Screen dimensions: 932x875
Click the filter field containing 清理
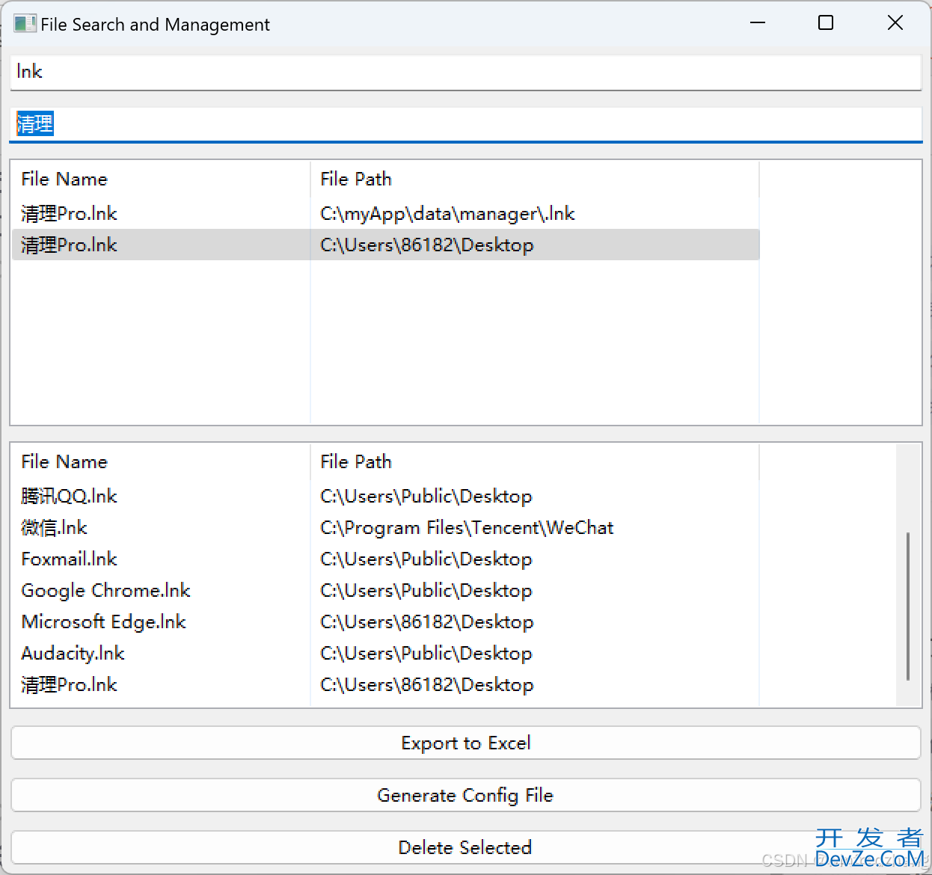pyautogui.click(x=465, y=124)
